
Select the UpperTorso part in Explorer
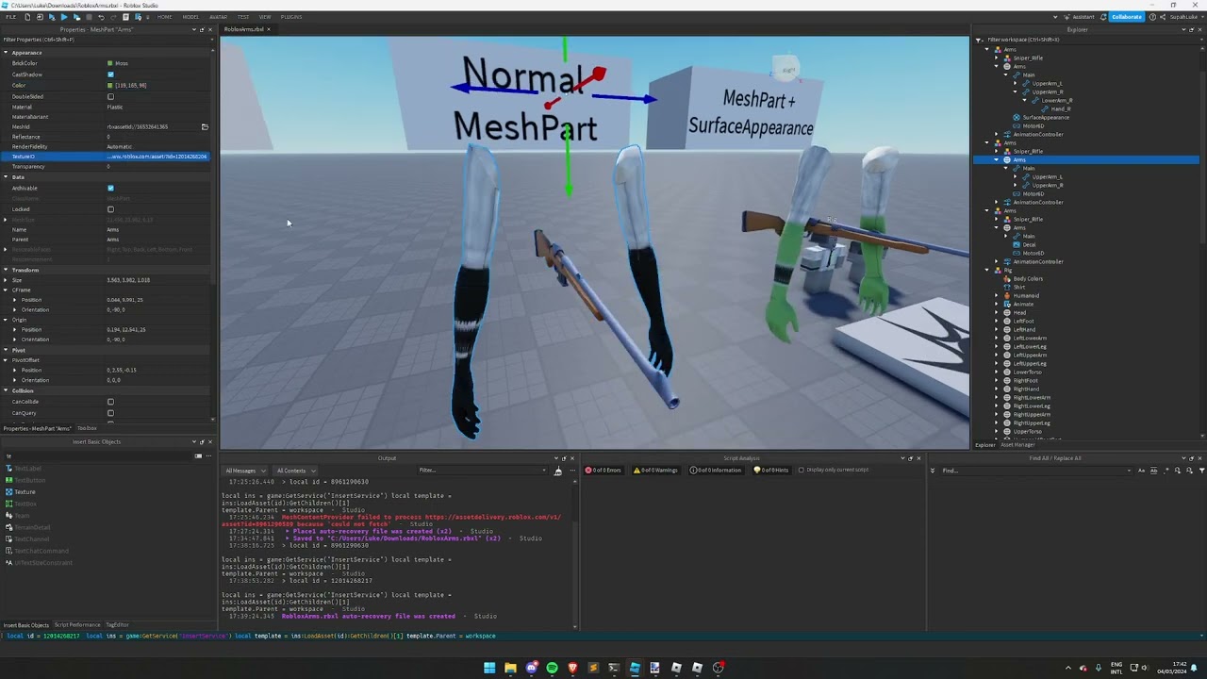[x=1029, y=431]
